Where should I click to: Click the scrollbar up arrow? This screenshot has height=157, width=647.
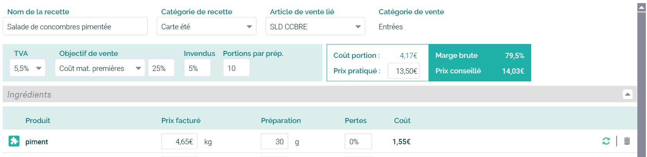point(642,7)
